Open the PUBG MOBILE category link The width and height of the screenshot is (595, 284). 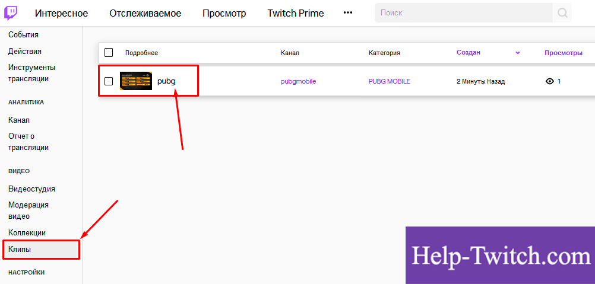click(390, 81)
